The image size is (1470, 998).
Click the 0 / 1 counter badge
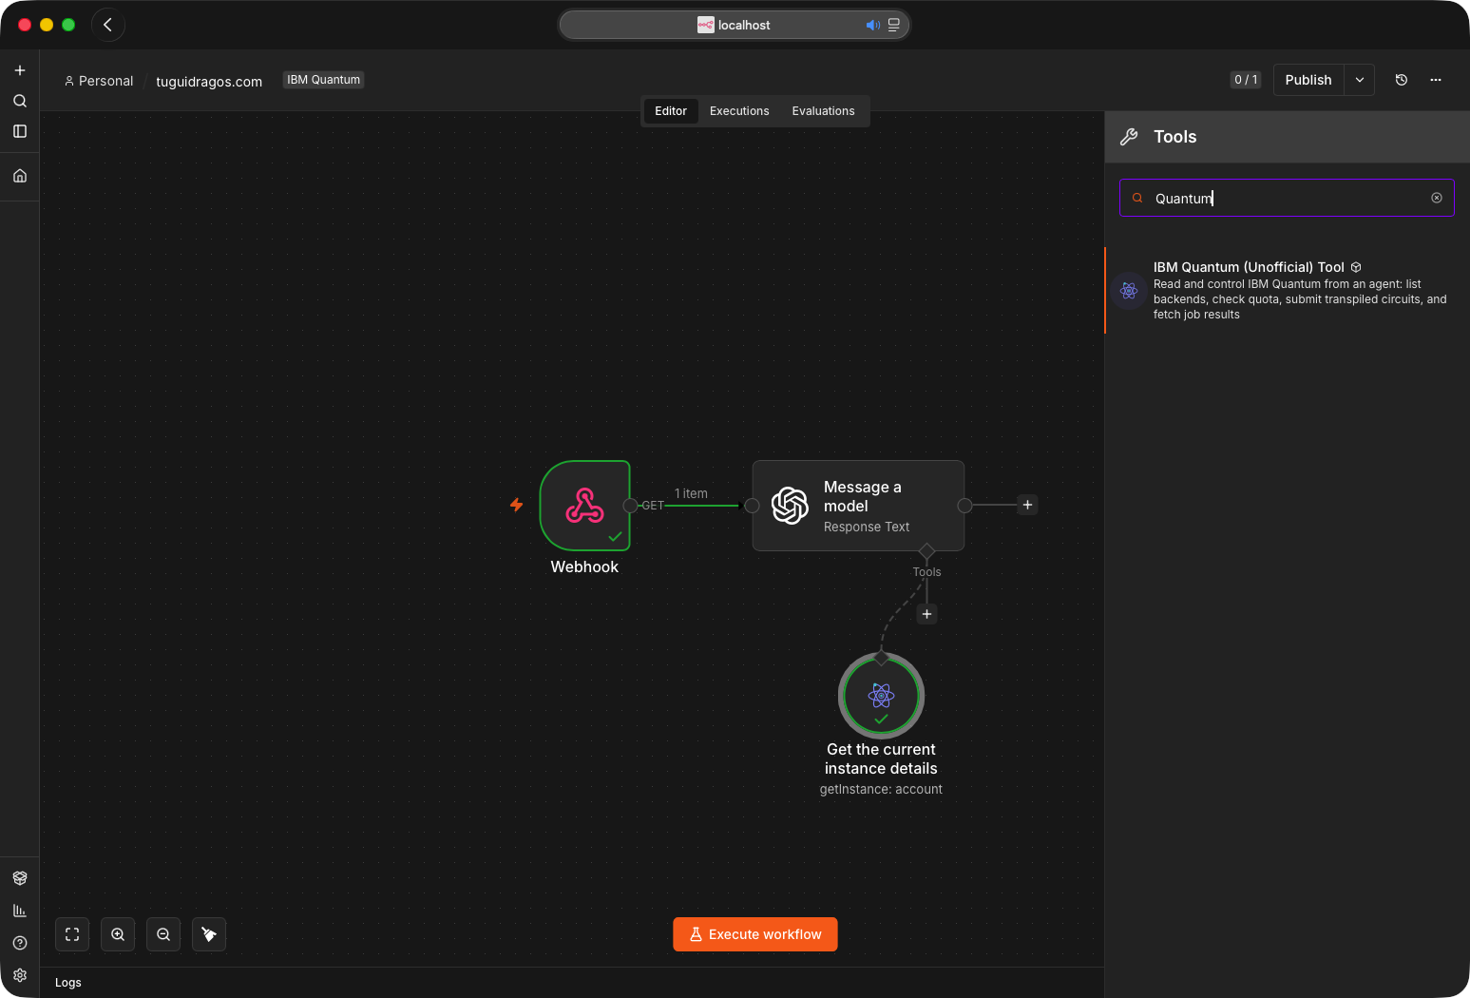point(1246,80)
